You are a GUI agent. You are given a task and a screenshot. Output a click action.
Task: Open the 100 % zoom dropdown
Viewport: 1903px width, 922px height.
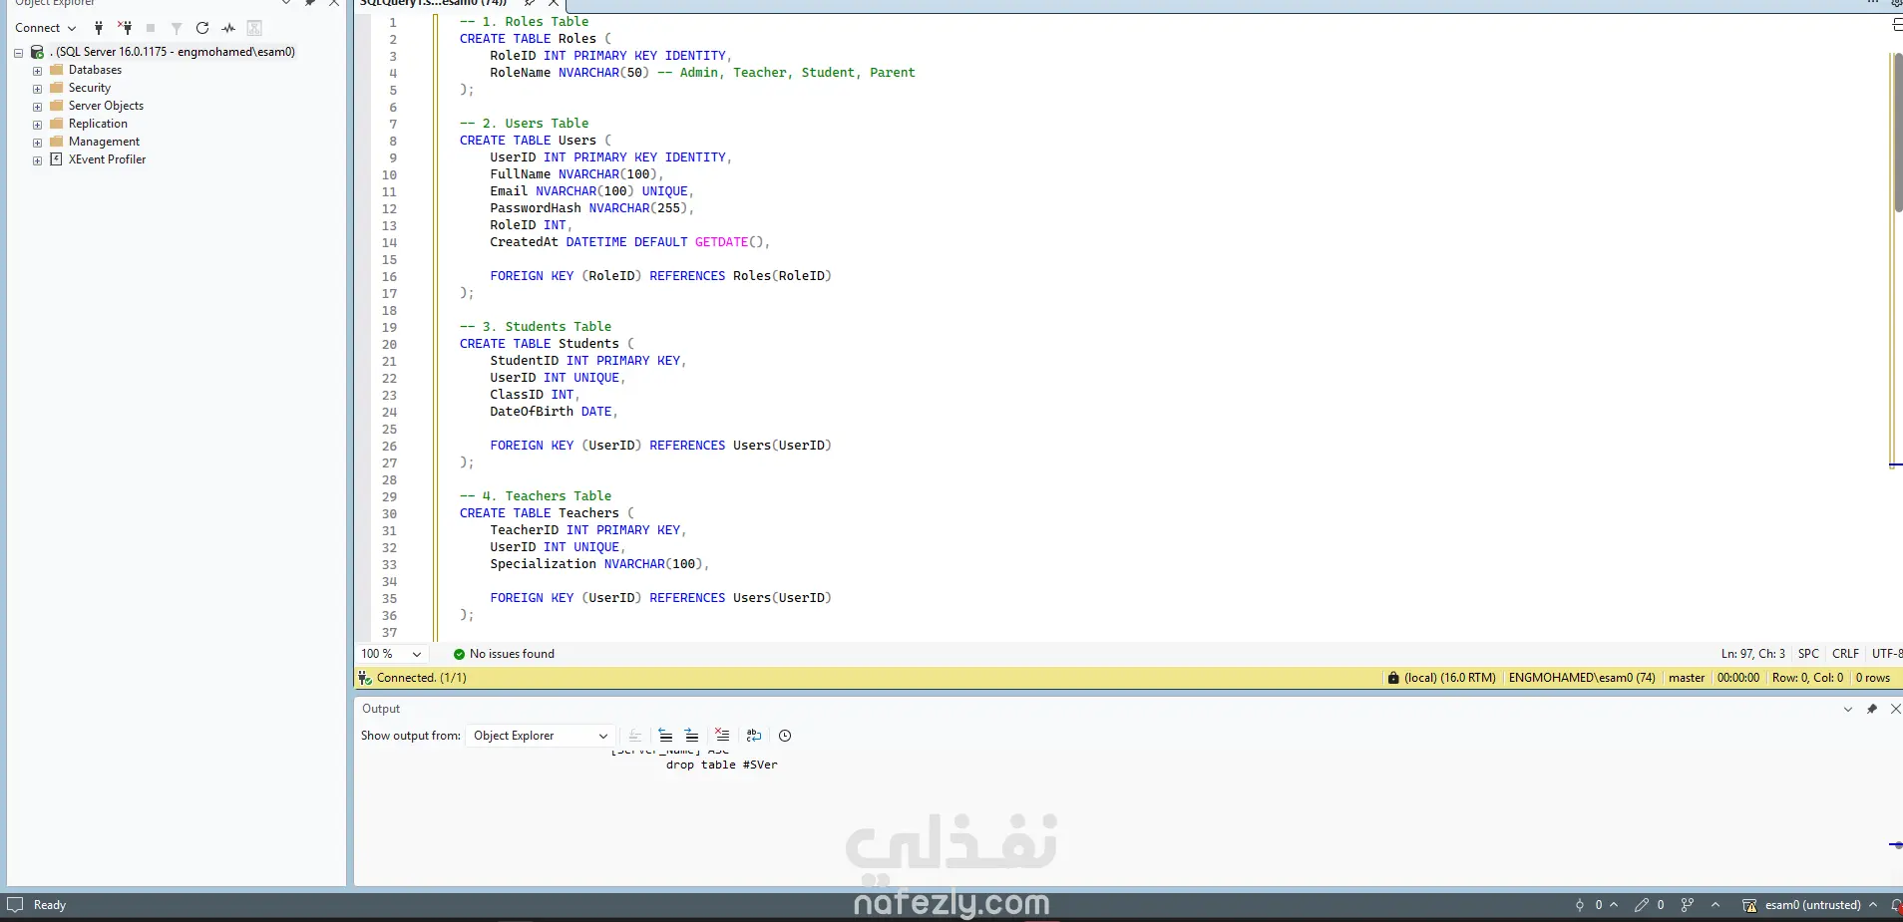pyautogui.click(x=417, y=654)
